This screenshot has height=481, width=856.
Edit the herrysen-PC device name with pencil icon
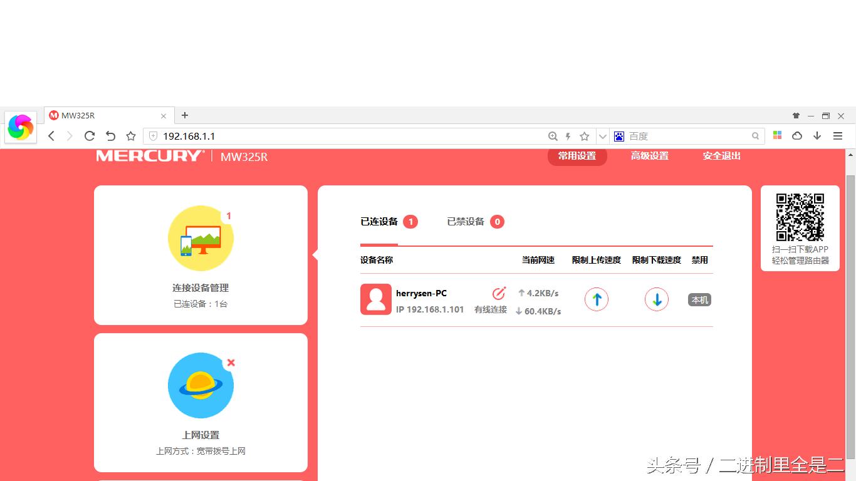498,293
